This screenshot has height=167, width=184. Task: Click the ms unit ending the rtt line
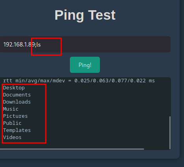pos(152,81)
